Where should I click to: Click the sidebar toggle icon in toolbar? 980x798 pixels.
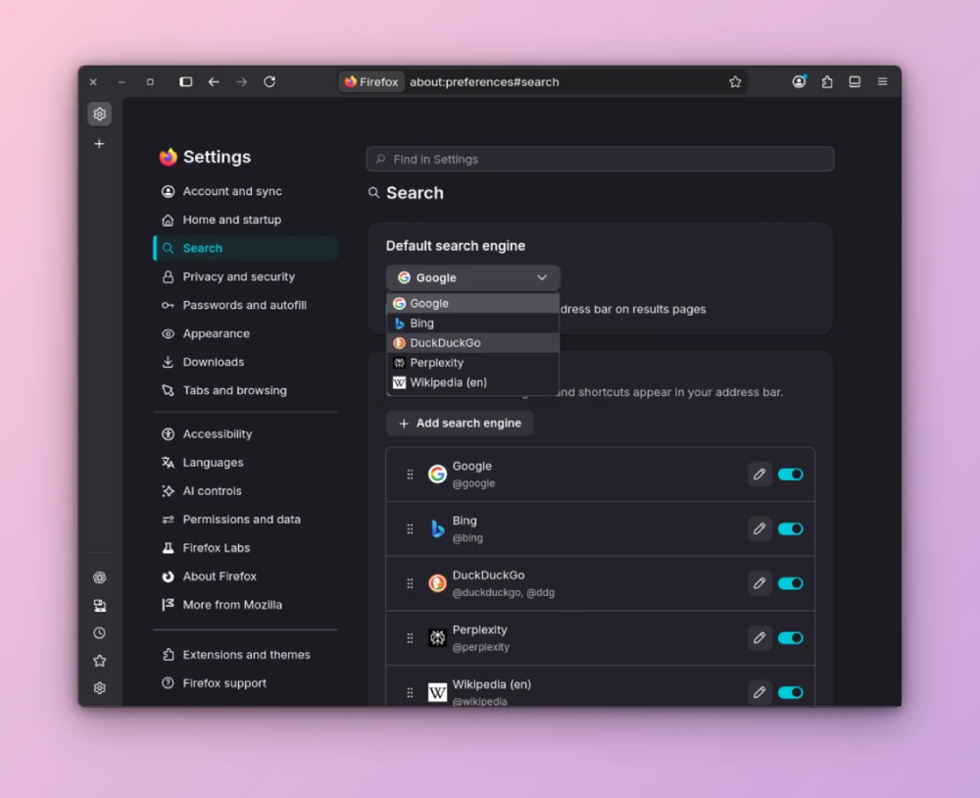pos(185,82)
